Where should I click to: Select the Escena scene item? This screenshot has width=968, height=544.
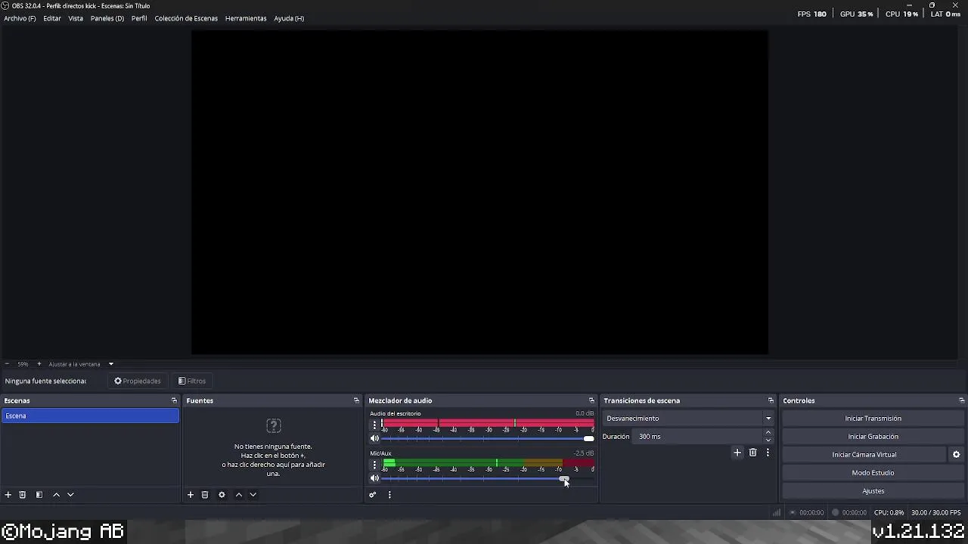[x=90, y=416]
